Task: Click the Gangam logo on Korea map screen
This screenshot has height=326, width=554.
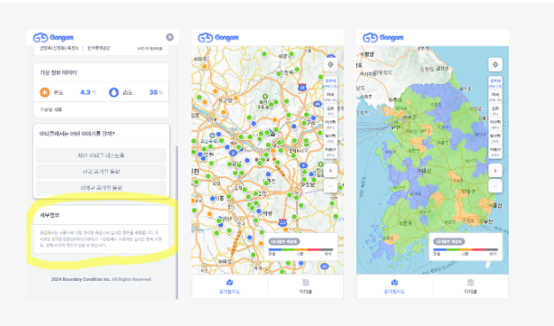Action: (383, 37)
